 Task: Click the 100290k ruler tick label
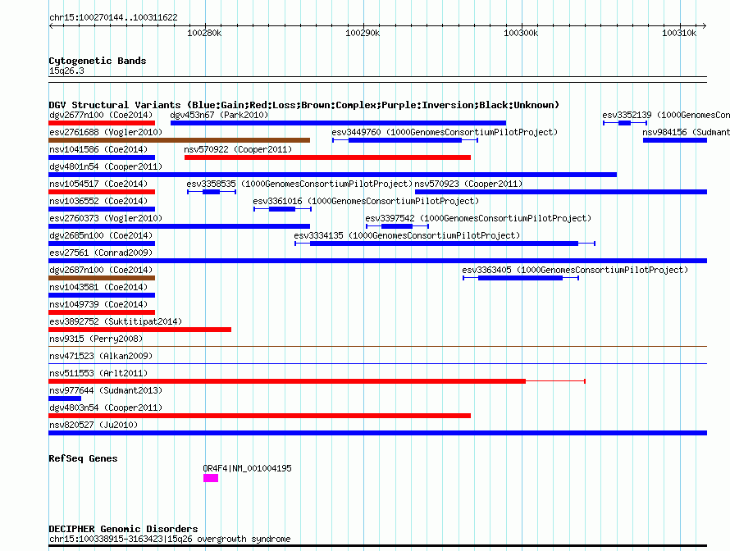coord(363,33)
